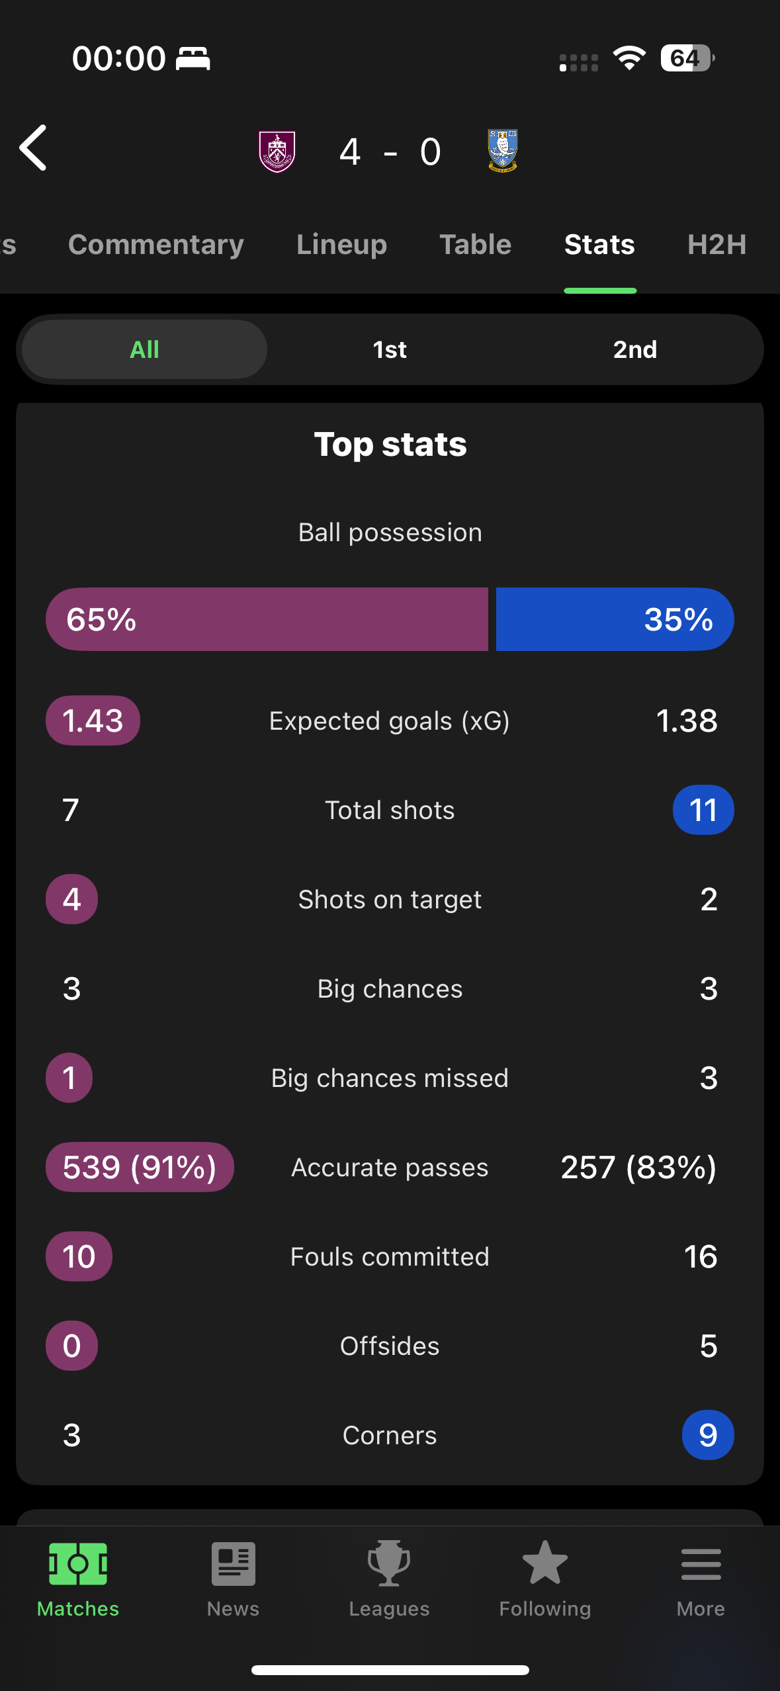
Task: Switch to the Lineup tab
Action: (341, 245)
